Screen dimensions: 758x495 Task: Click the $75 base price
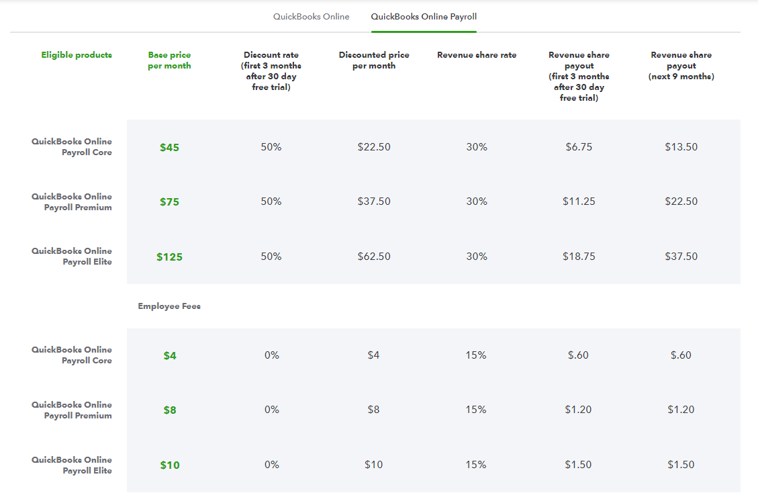[x=170, y=202]
